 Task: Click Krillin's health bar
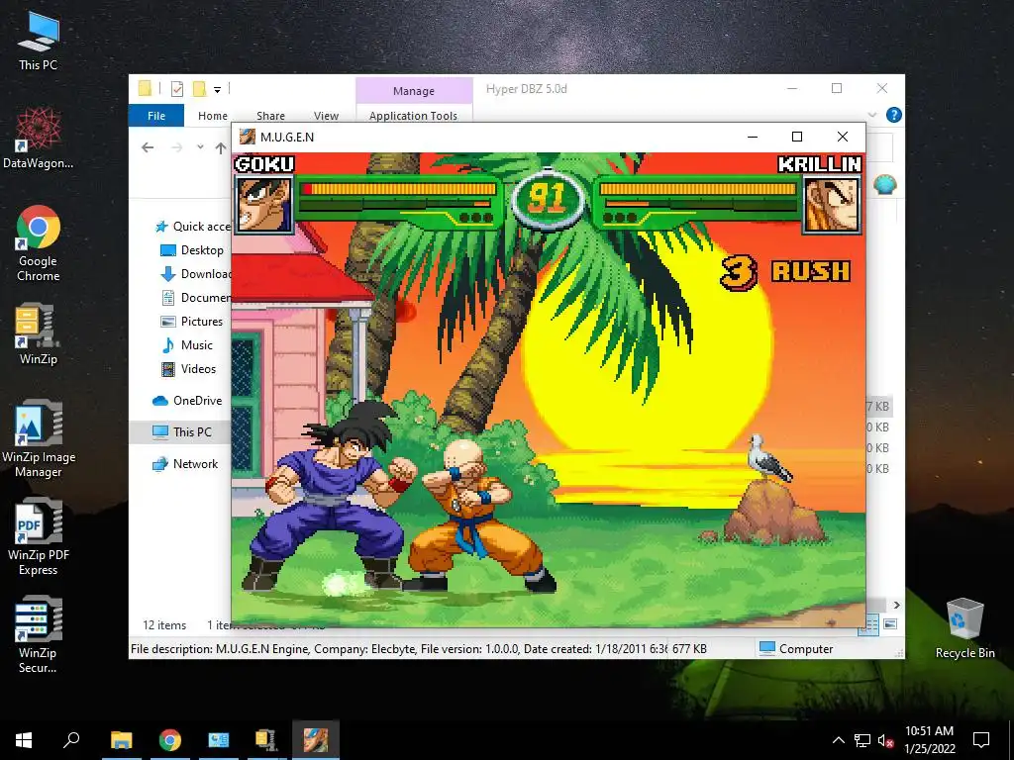tap(697, 189)
